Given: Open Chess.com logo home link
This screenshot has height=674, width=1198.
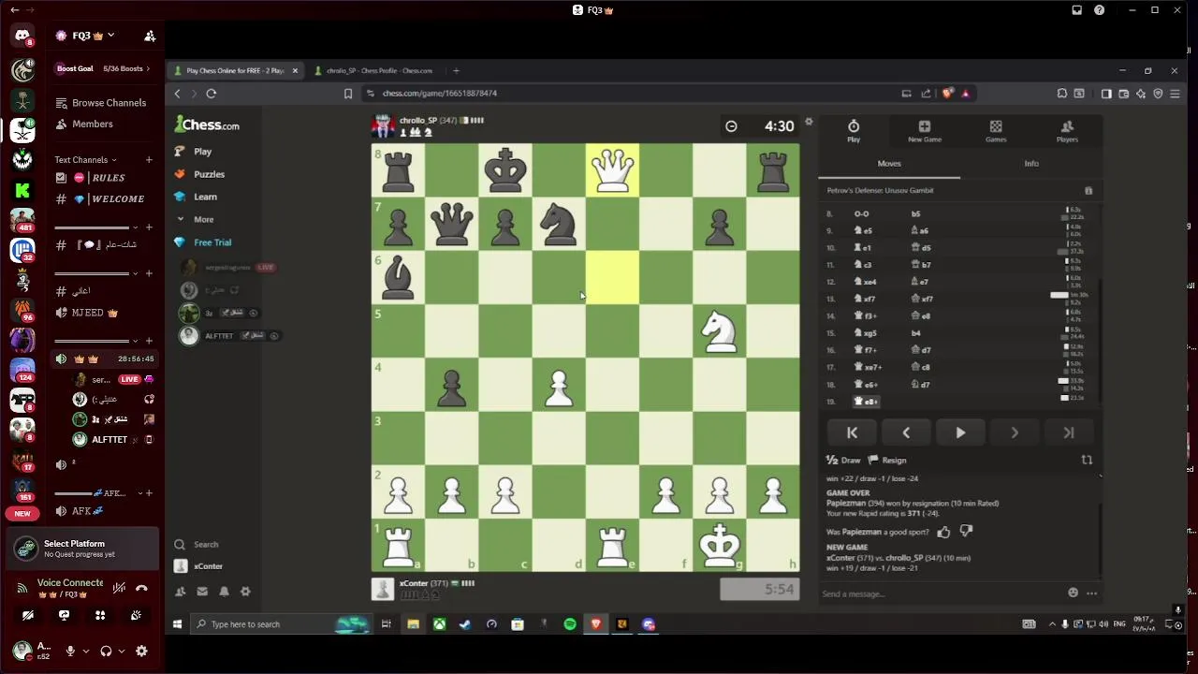Looking at the screenshot, I should [207, 125].
